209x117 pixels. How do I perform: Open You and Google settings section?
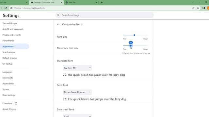[10, 23]
